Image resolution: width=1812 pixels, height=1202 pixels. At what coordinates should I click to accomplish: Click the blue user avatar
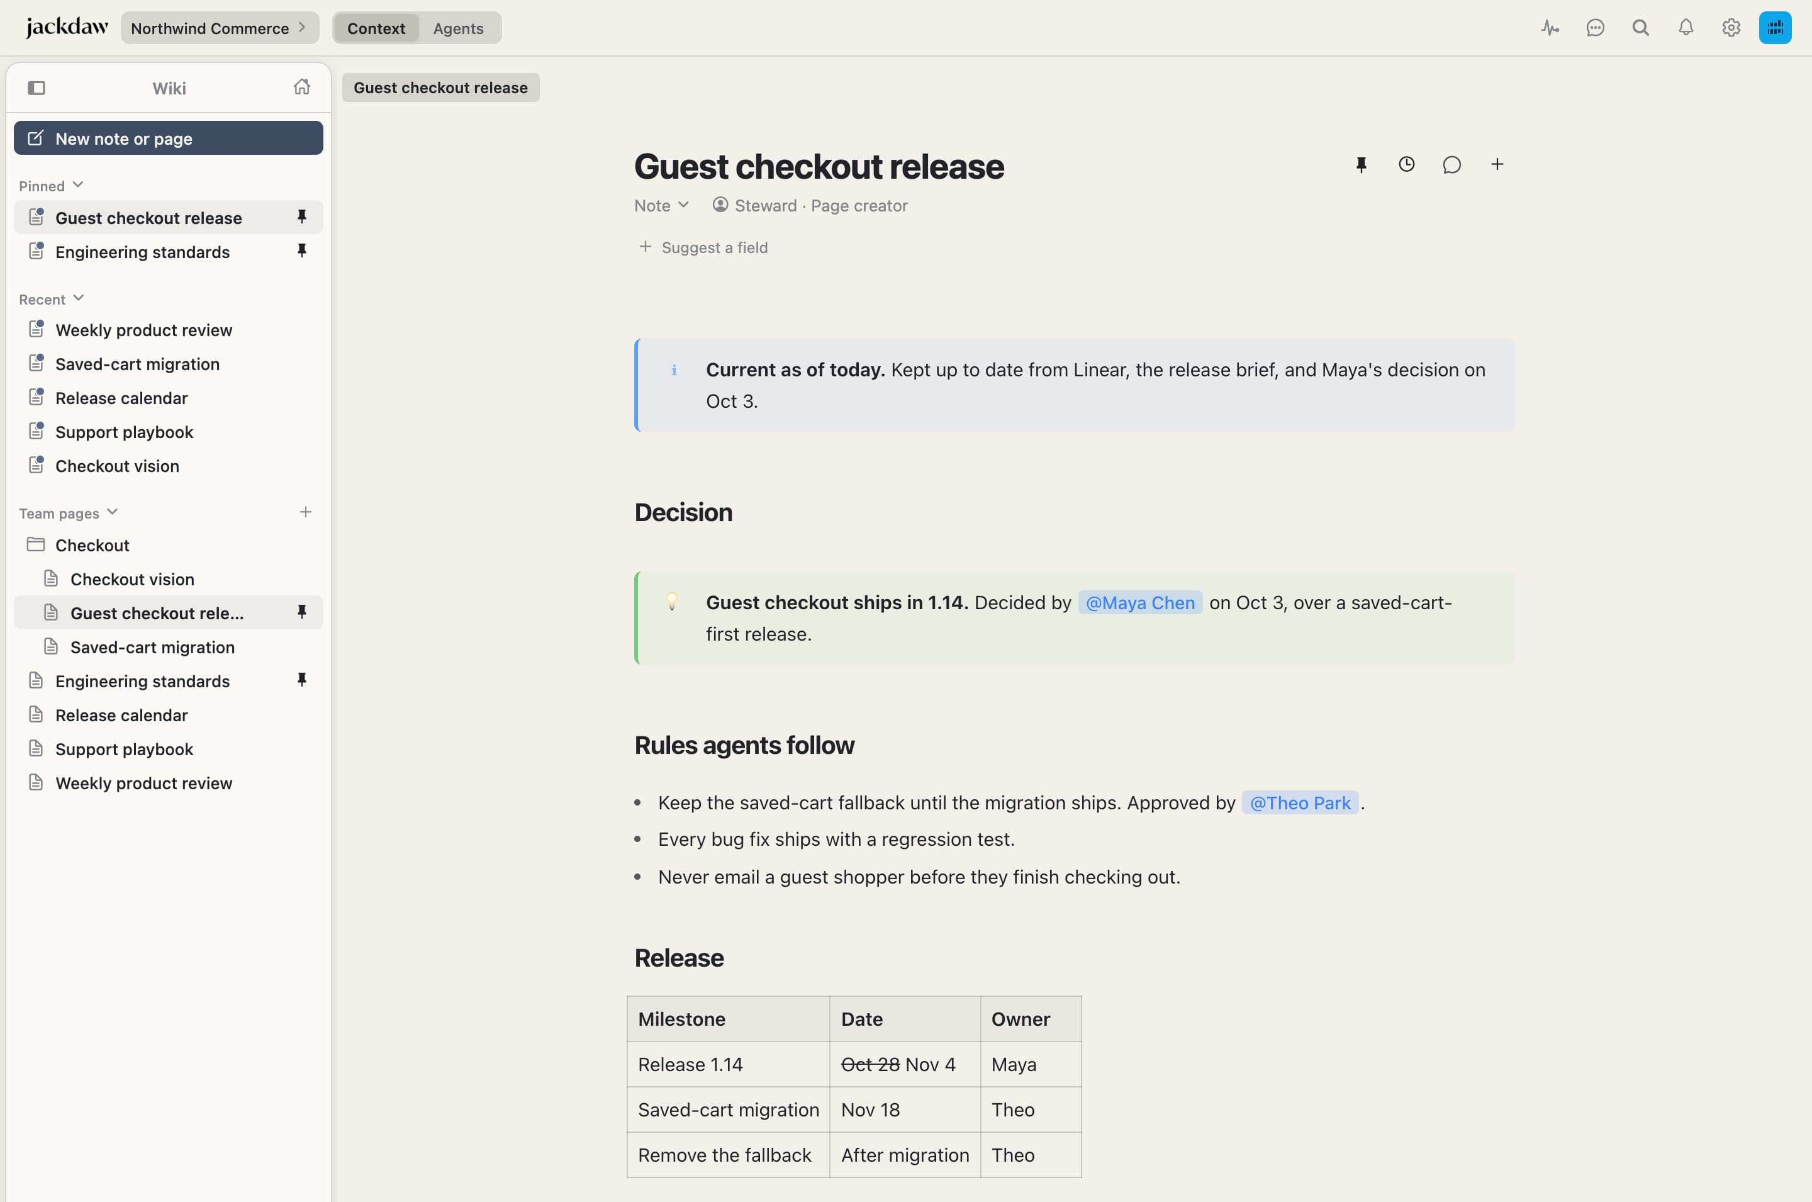coord(1776,28)
